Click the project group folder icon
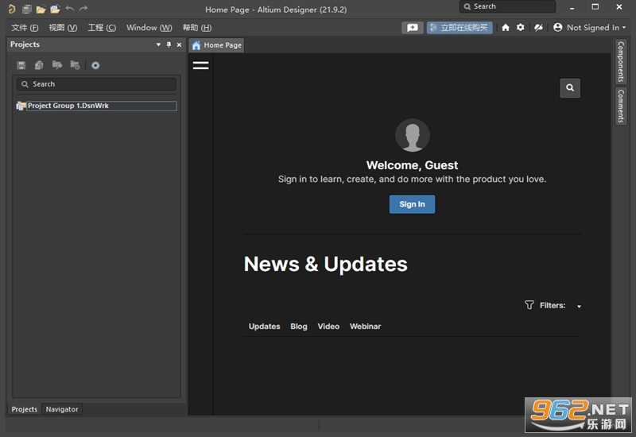636x437 pixels. pos(21,106)
